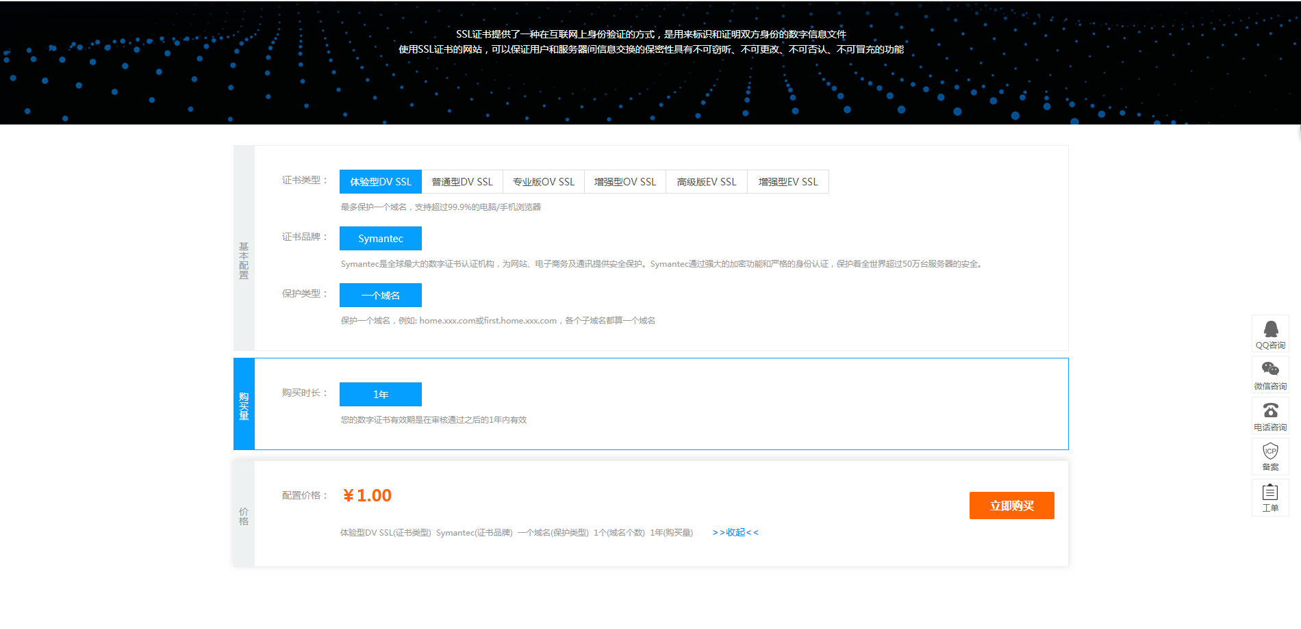Viewport: 1301px width, 630px height.
Task: Click the 立即购买 purchase button
Action: pos(1011,505)
